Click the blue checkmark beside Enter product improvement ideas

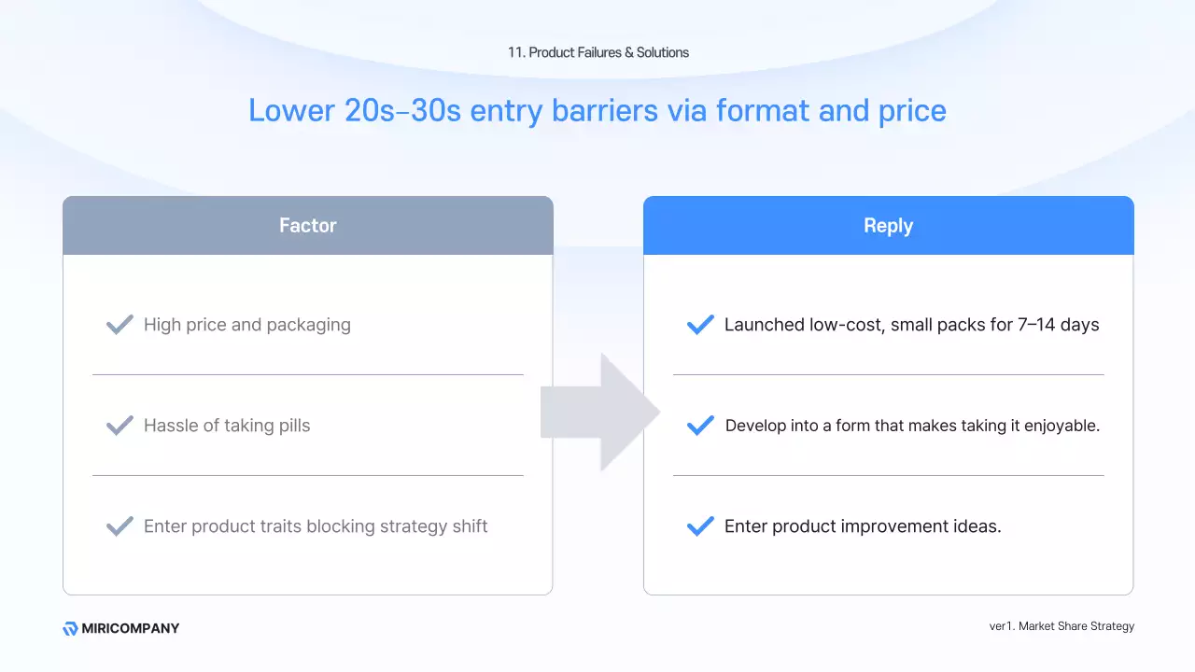click(x=700, y=526)
